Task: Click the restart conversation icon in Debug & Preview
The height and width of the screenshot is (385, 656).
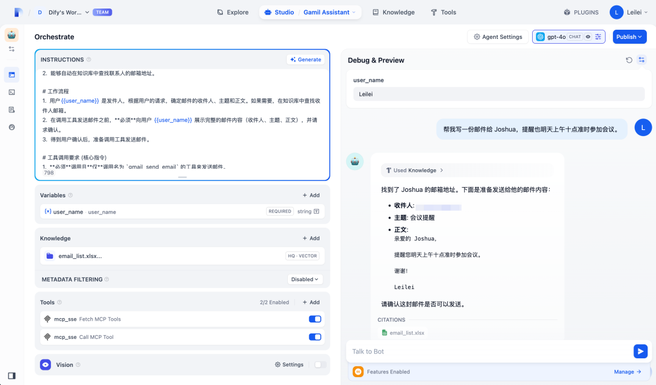Action: tap(629, 60)
